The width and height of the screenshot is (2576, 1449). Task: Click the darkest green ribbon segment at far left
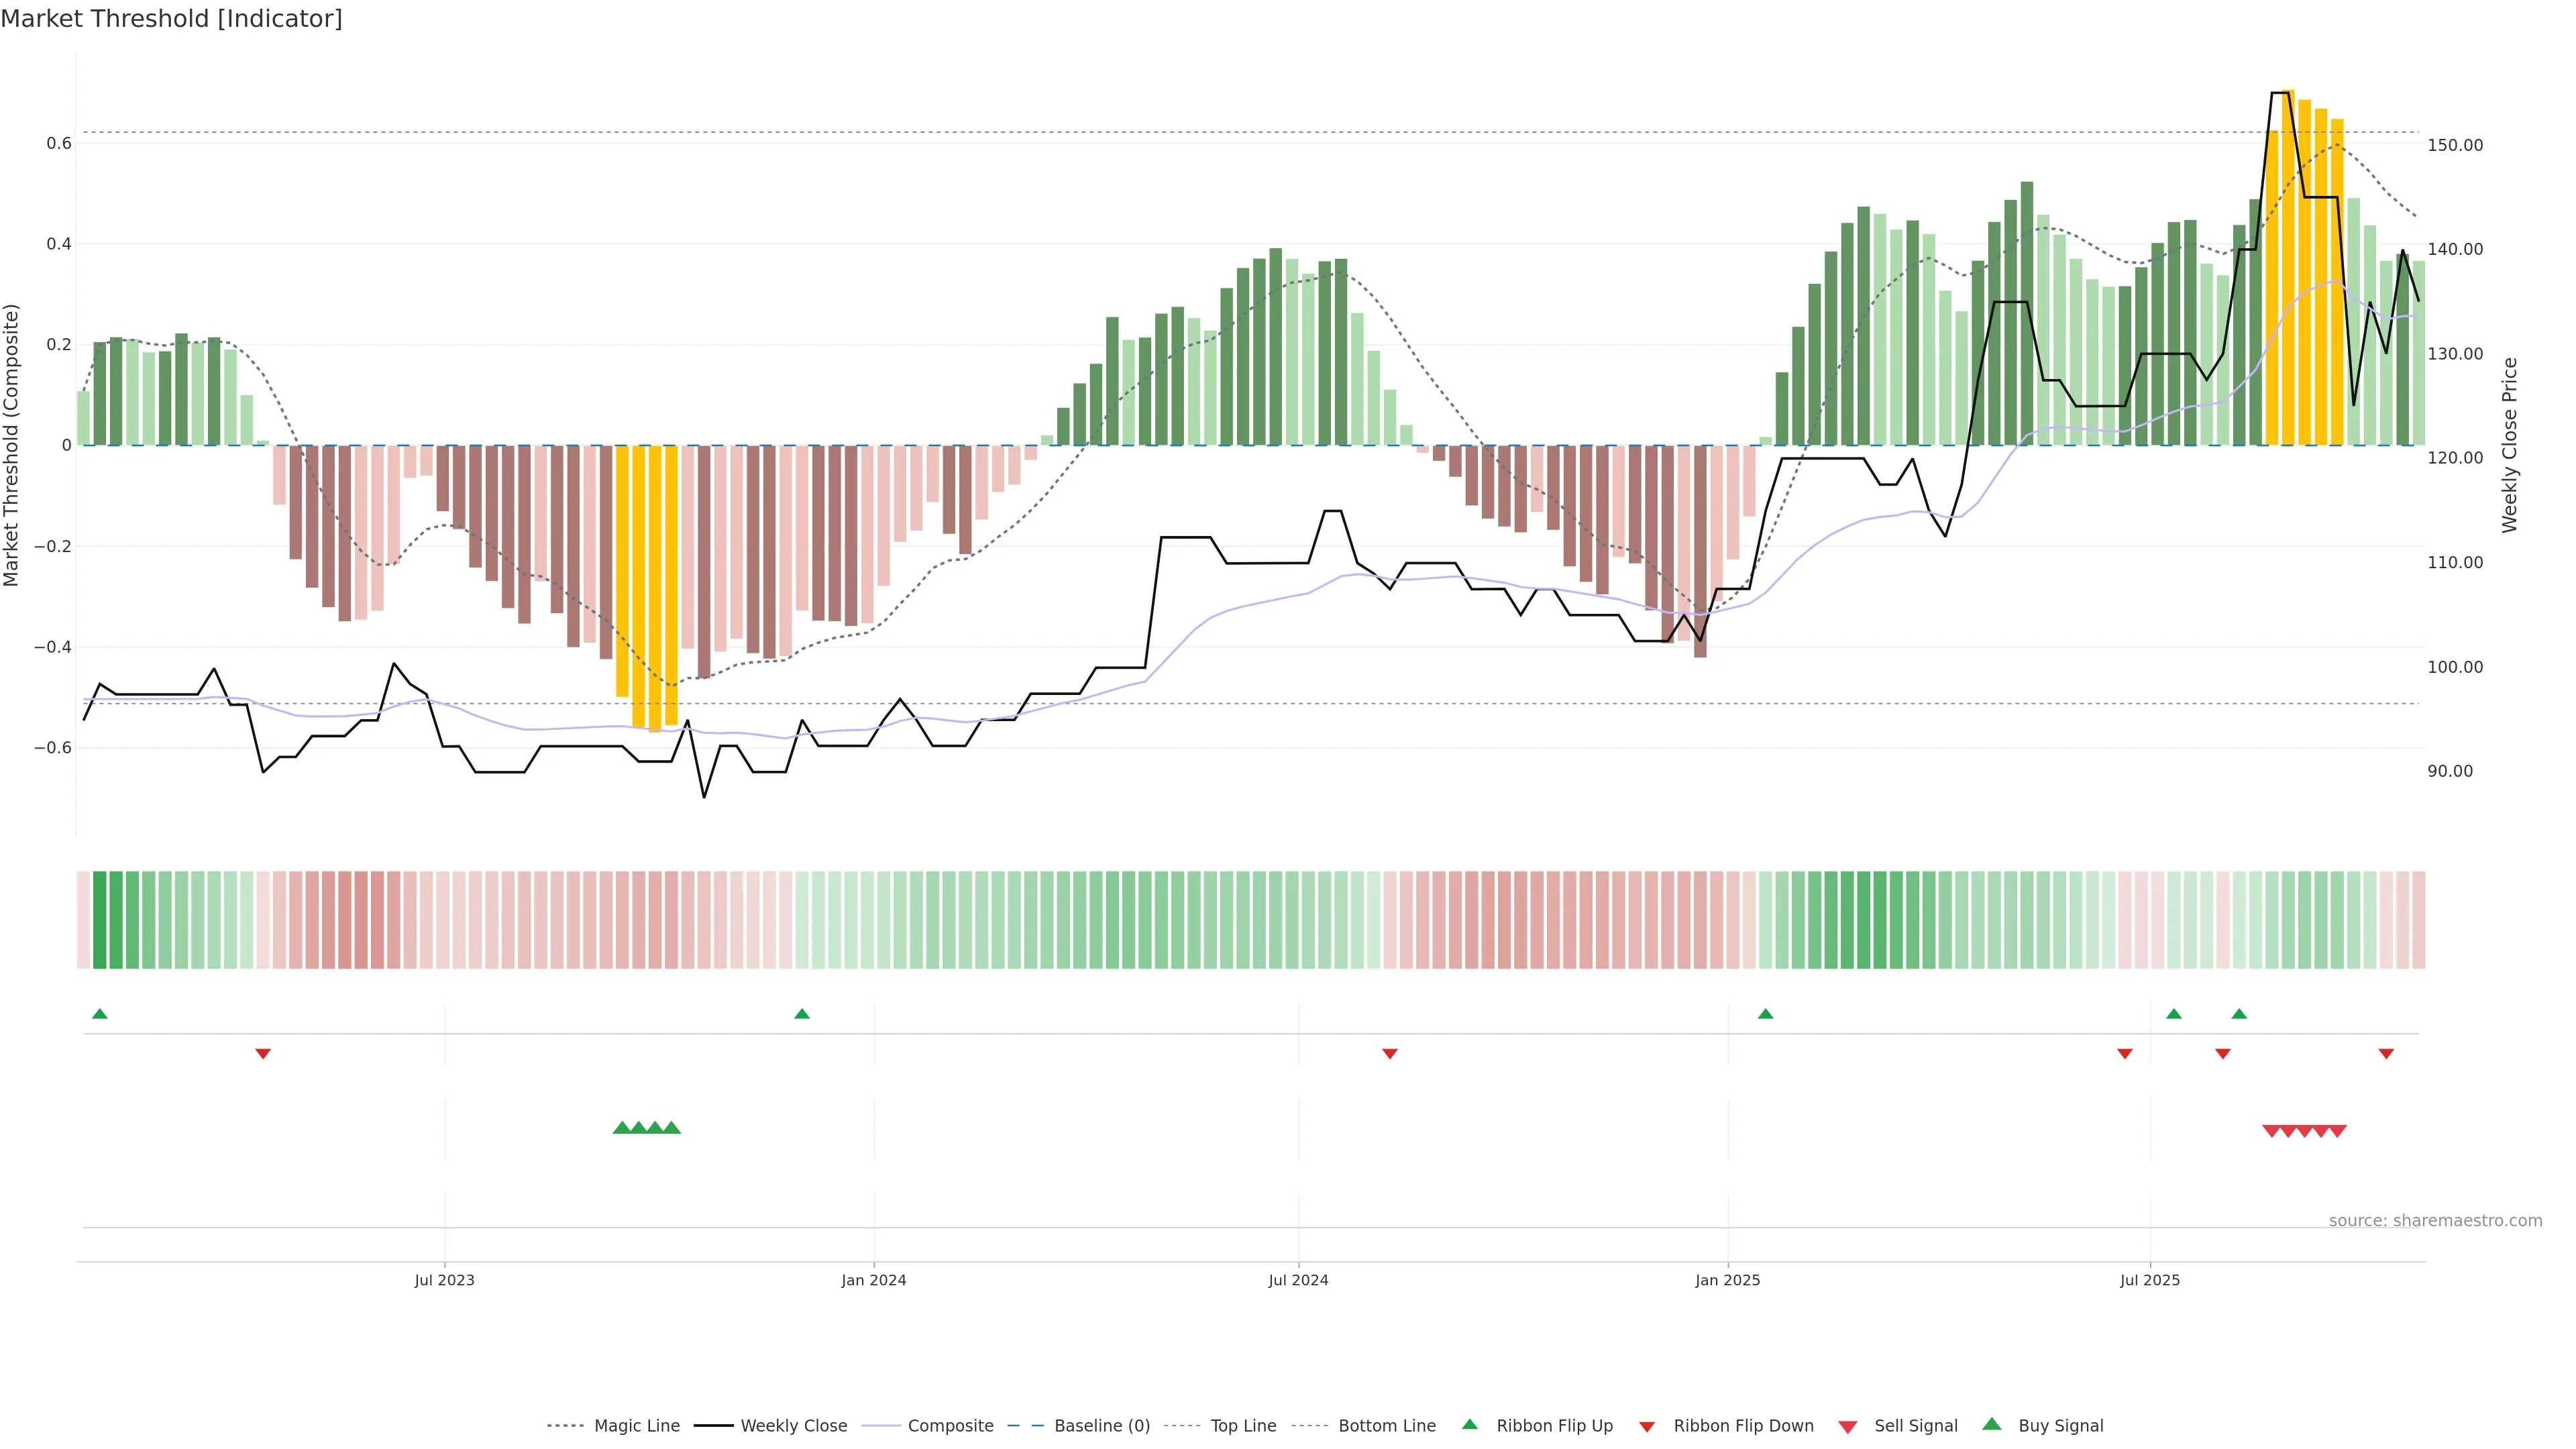point(99,920)
